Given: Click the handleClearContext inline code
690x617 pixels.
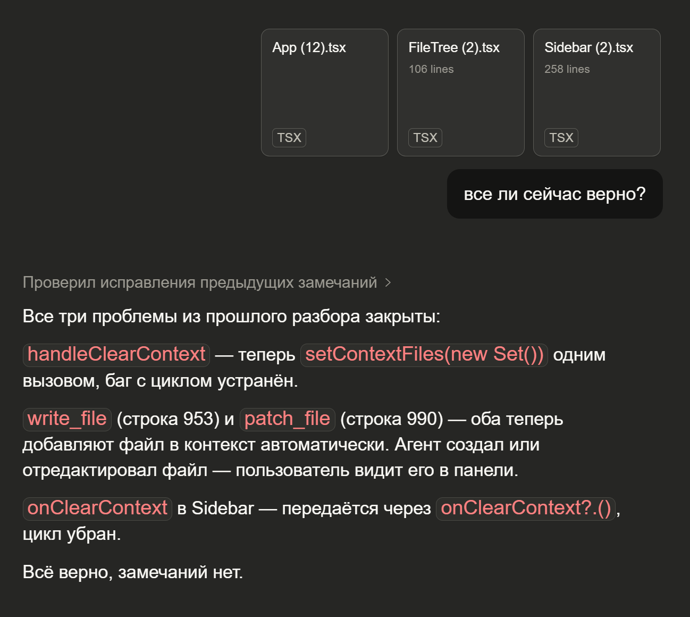Looking at the screenshot, I should (x=116, y=355).
